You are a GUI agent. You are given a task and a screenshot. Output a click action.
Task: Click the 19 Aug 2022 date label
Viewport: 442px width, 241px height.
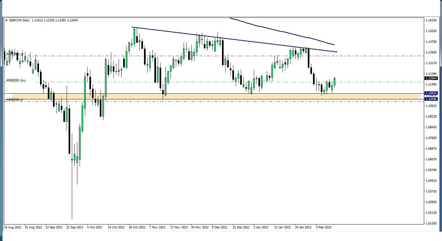[13, 227]
